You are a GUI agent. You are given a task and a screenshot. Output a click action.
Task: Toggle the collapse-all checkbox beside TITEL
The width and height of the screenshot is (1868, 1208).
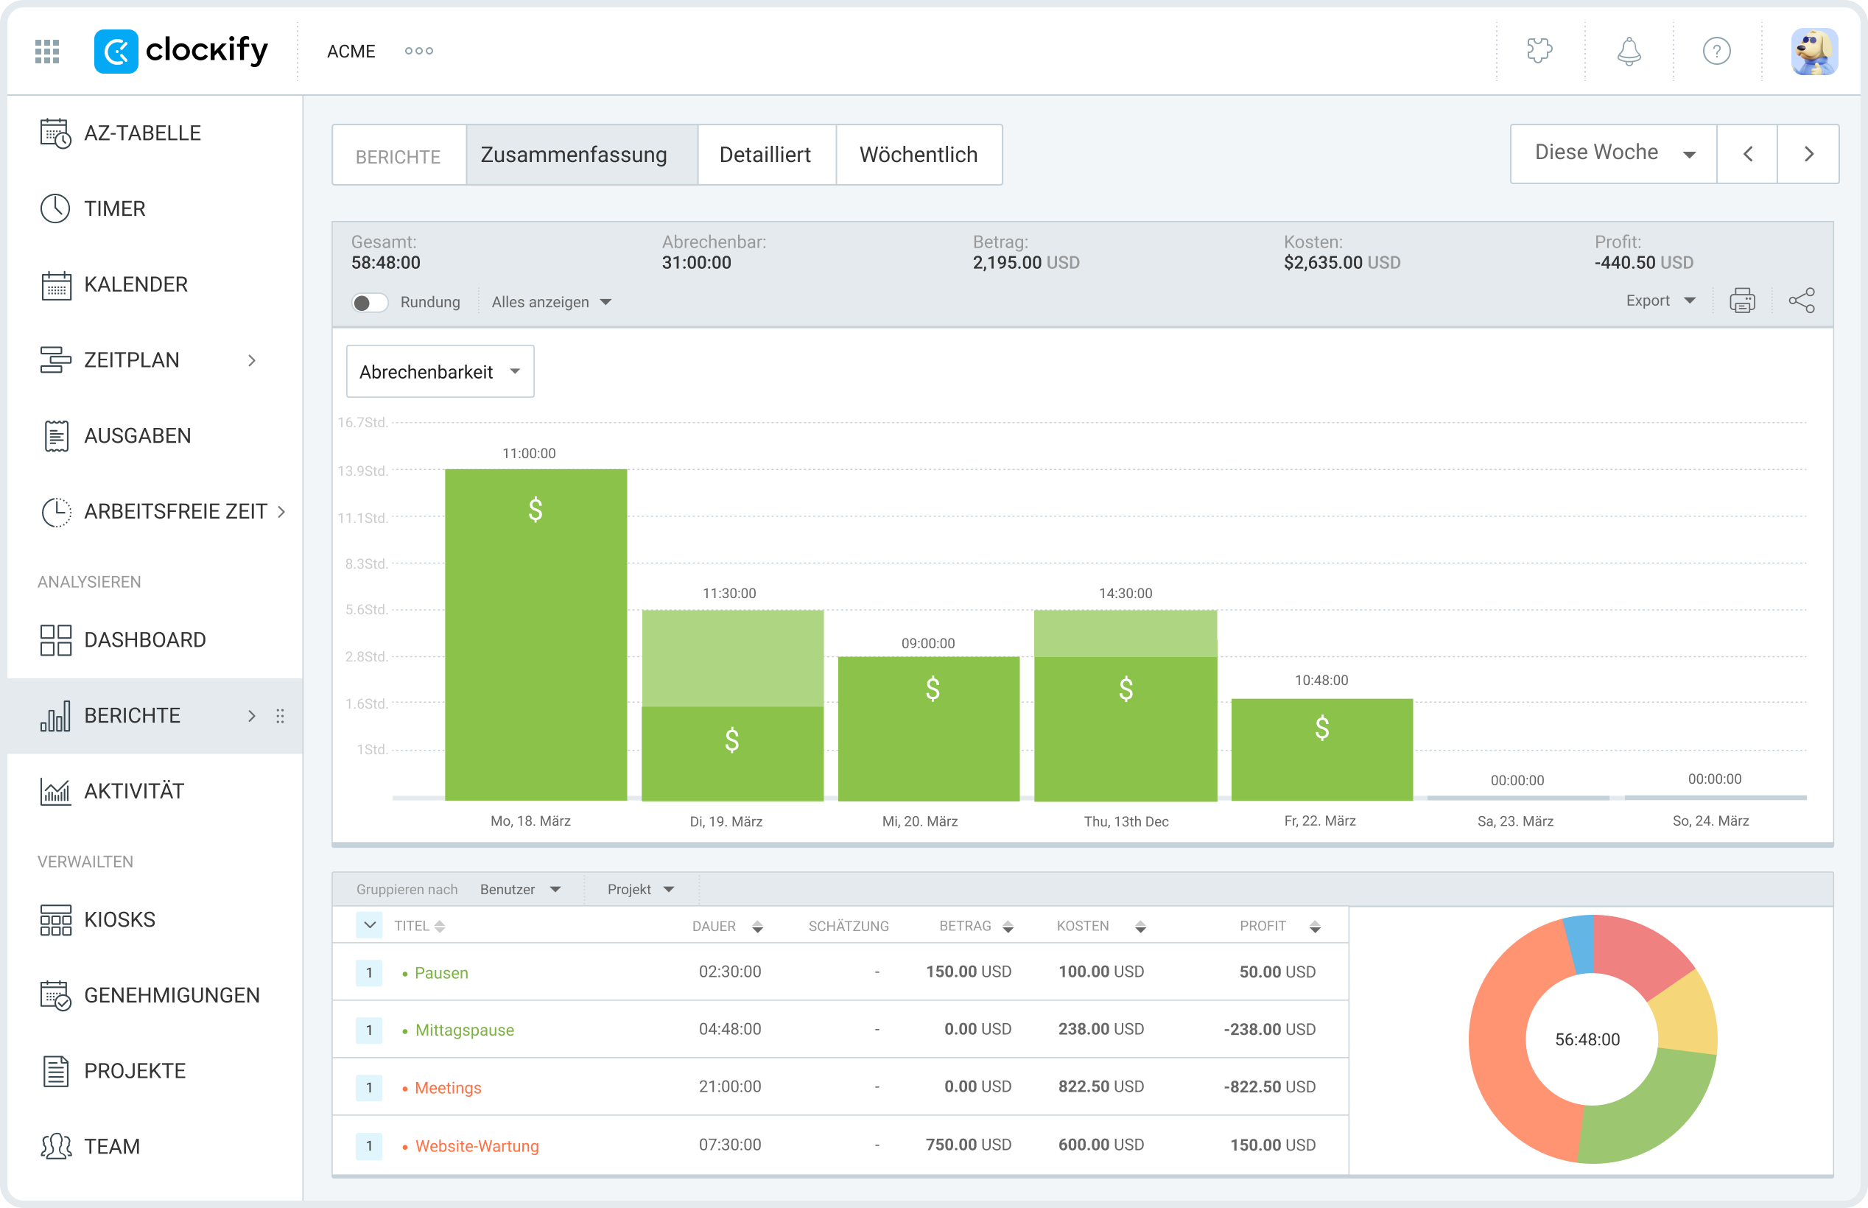coord(369,926)
